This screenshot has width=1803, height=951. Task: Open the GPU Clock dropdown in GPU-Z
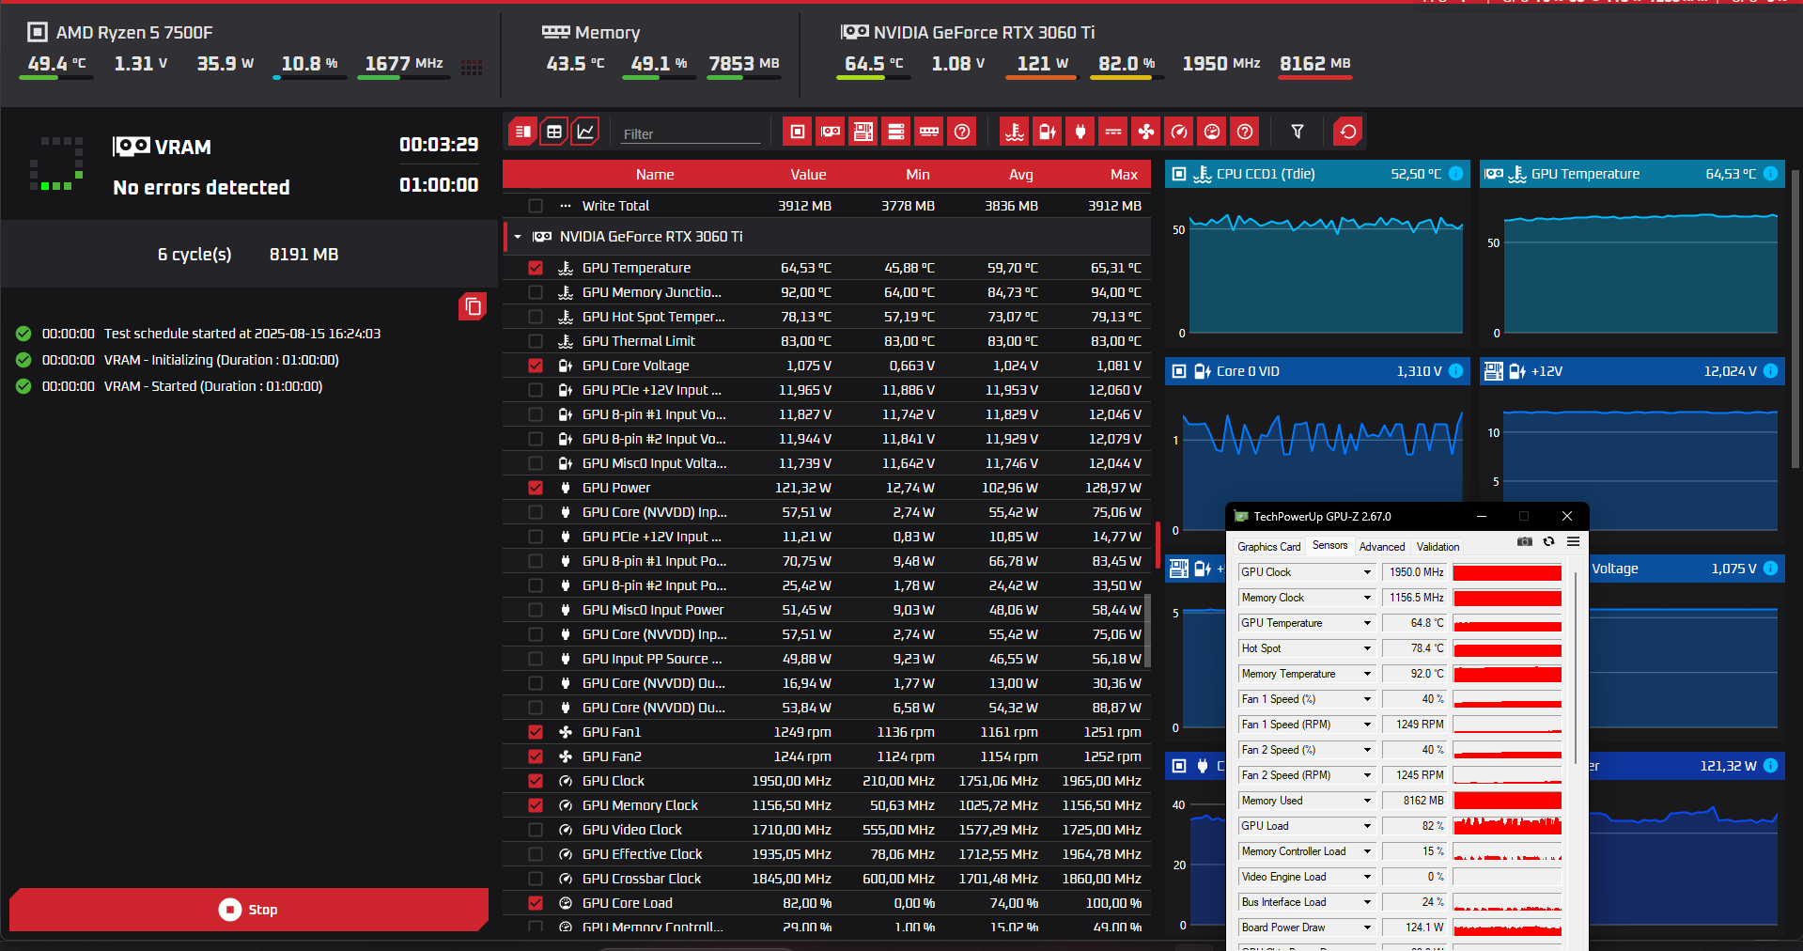[1367, 572]
